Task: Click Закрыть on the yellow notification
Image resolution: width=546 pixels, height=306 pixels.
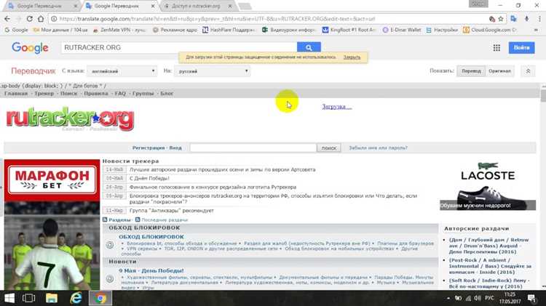Action: tap(352, 57)
